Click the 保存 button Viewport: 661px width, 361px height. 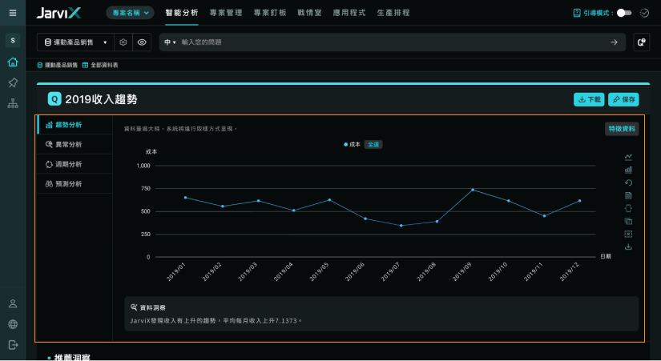pyautogui.click(x=623, y=99)
